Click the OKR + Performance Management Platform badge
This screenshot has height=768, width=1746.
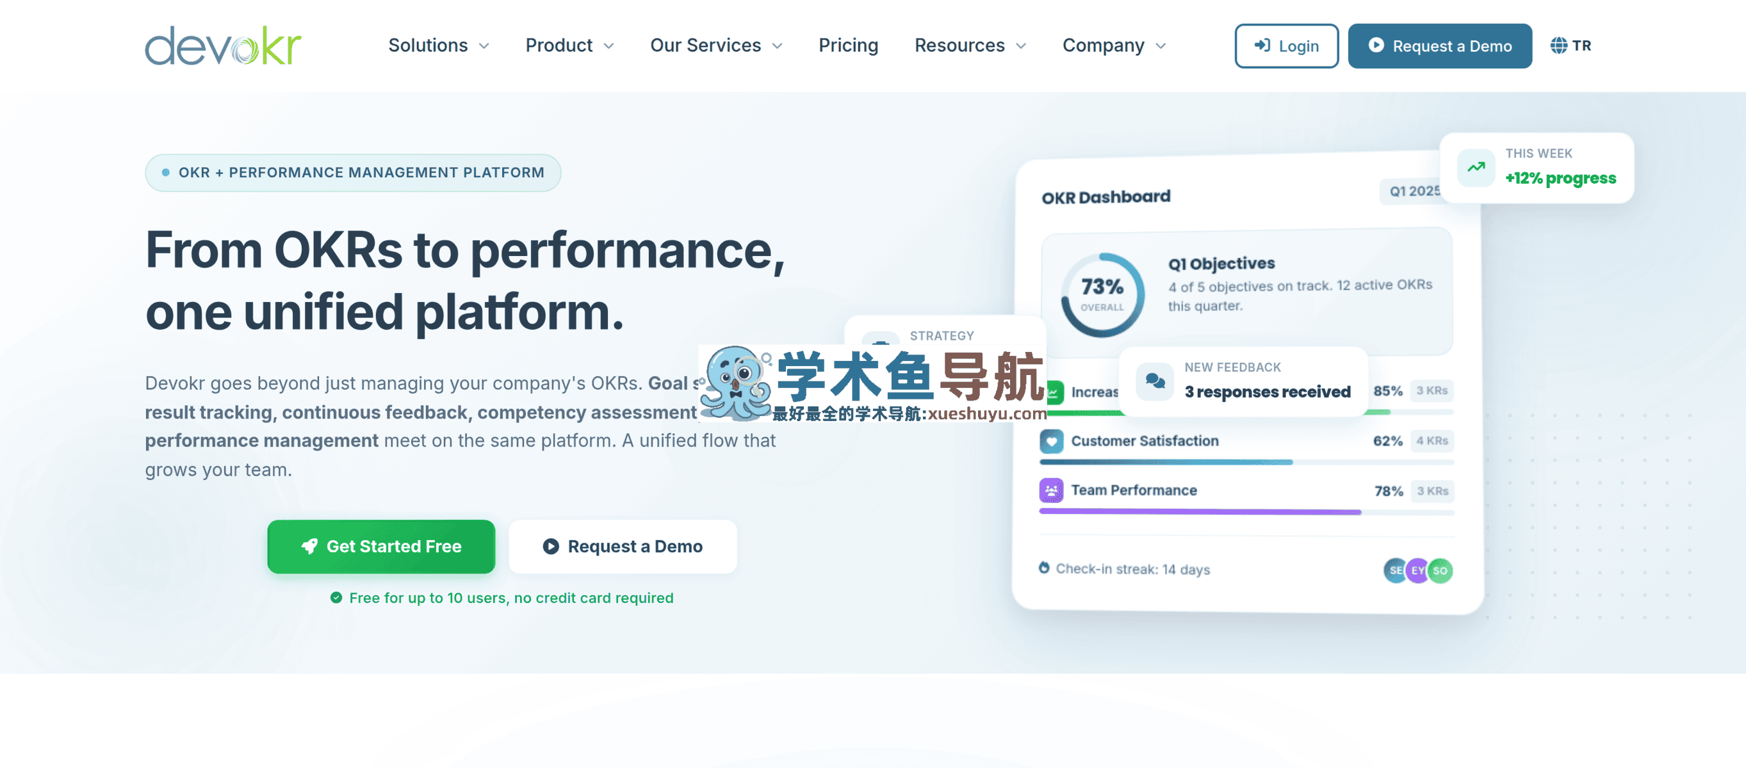[352, 173]
